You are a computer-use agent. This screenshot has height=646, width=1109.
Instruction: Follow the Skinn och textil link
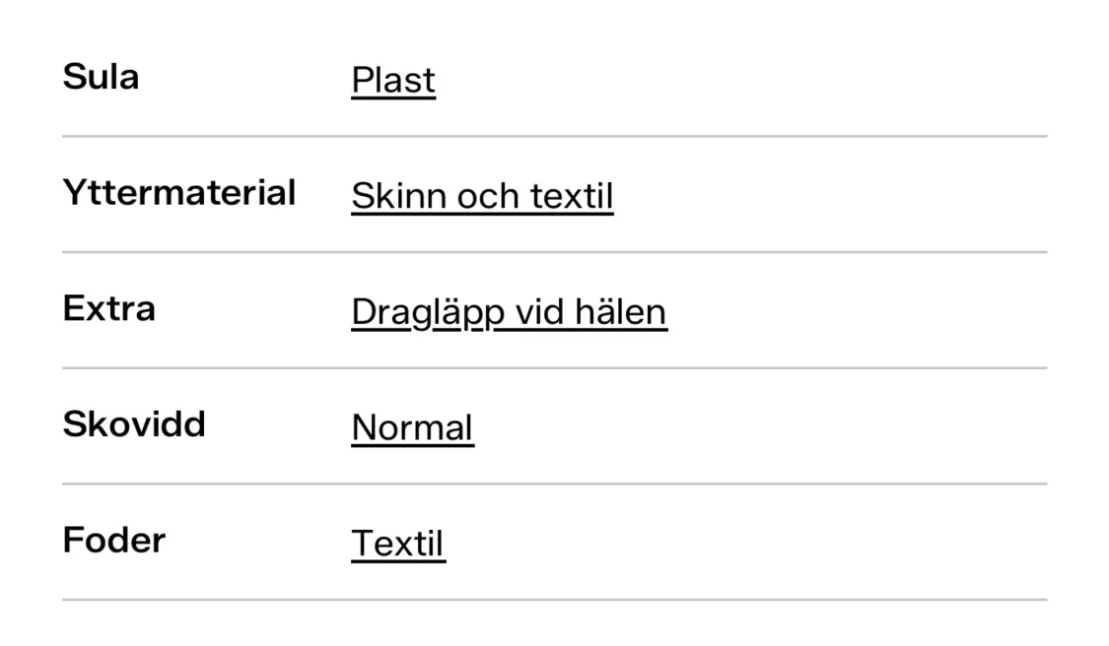click(482, 197)
